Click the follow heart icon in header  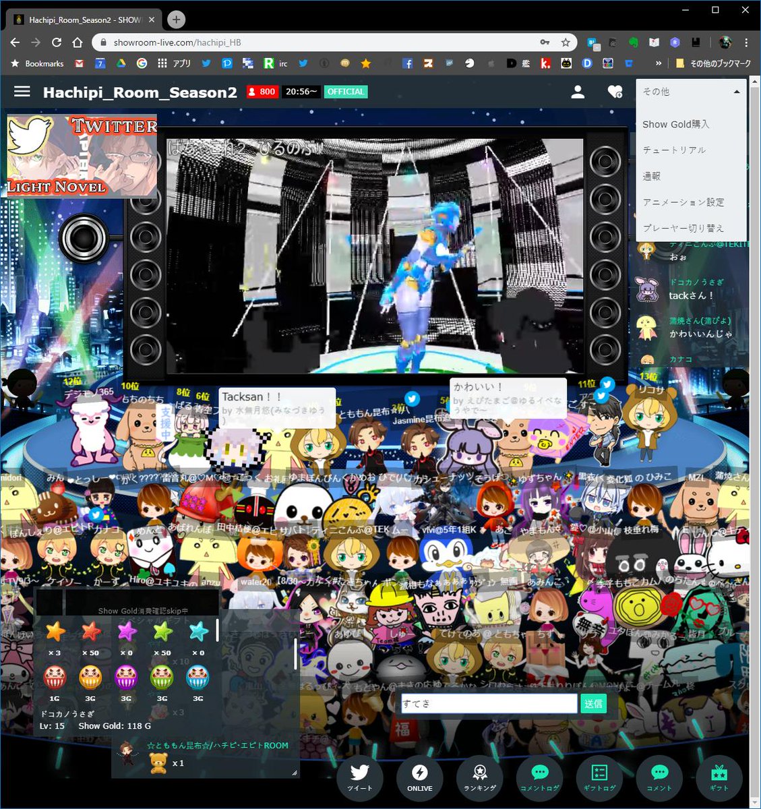pos(615,92)
